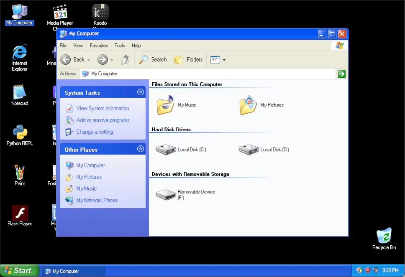This screenshot has width=405, height=277.
Task: Open My Music link in Other Places
Action: 87,188
